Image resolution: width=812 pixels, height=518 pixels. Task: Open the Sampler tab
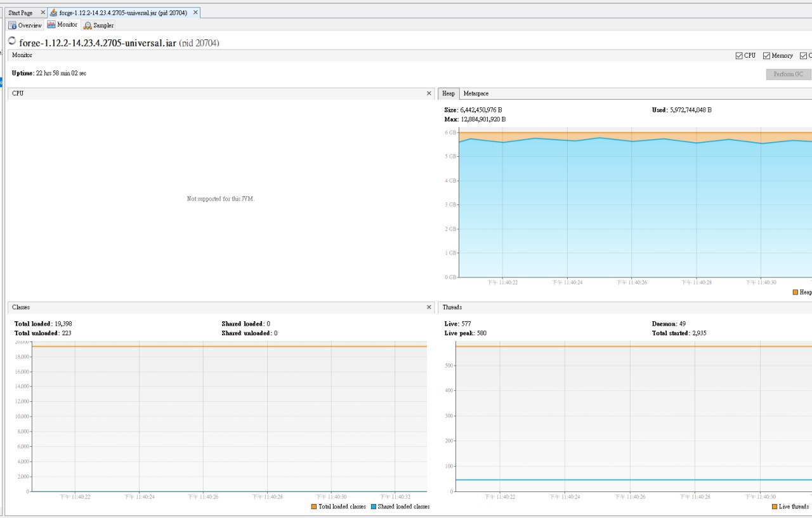(98, 25)
